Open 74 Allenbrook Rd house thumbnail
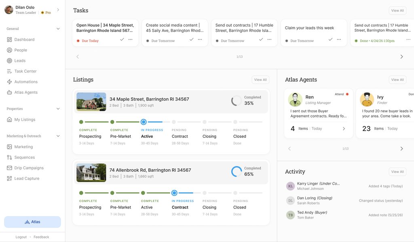The image size is (414, 242). 91,173
